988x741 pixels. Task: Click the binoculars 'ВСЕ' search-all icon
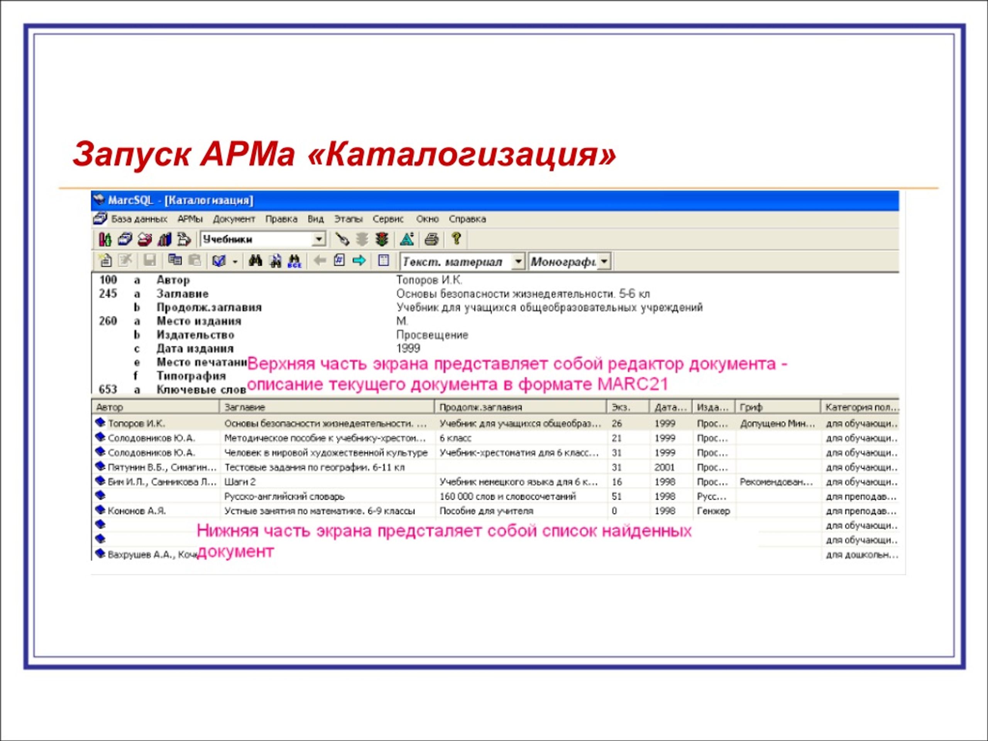pyautogui.click(x=295, y=261)
